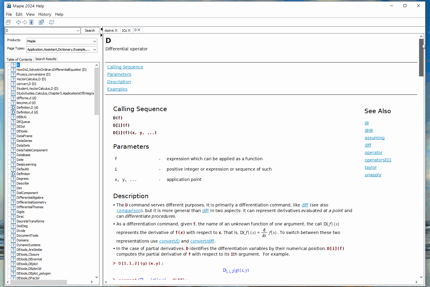Viewport: 430px width, 287px height.
Task: Open the convert/D link
Action: coord(169,241)
